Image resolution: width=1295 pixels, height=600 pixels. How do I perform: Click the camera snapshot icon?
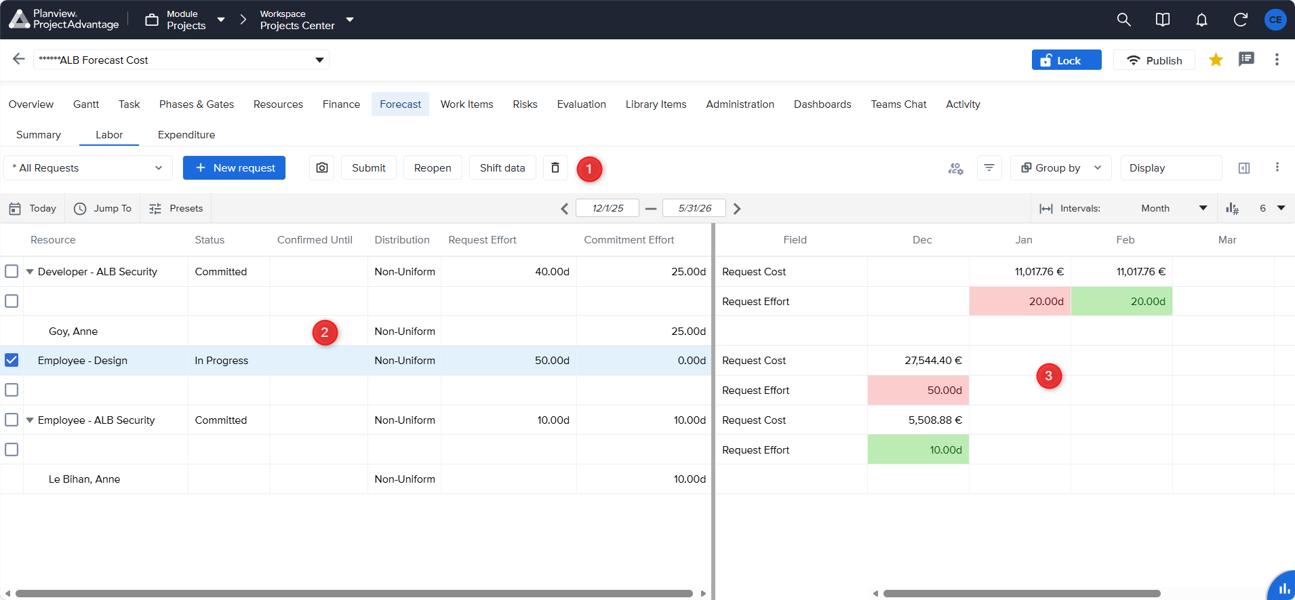(322, 167)
